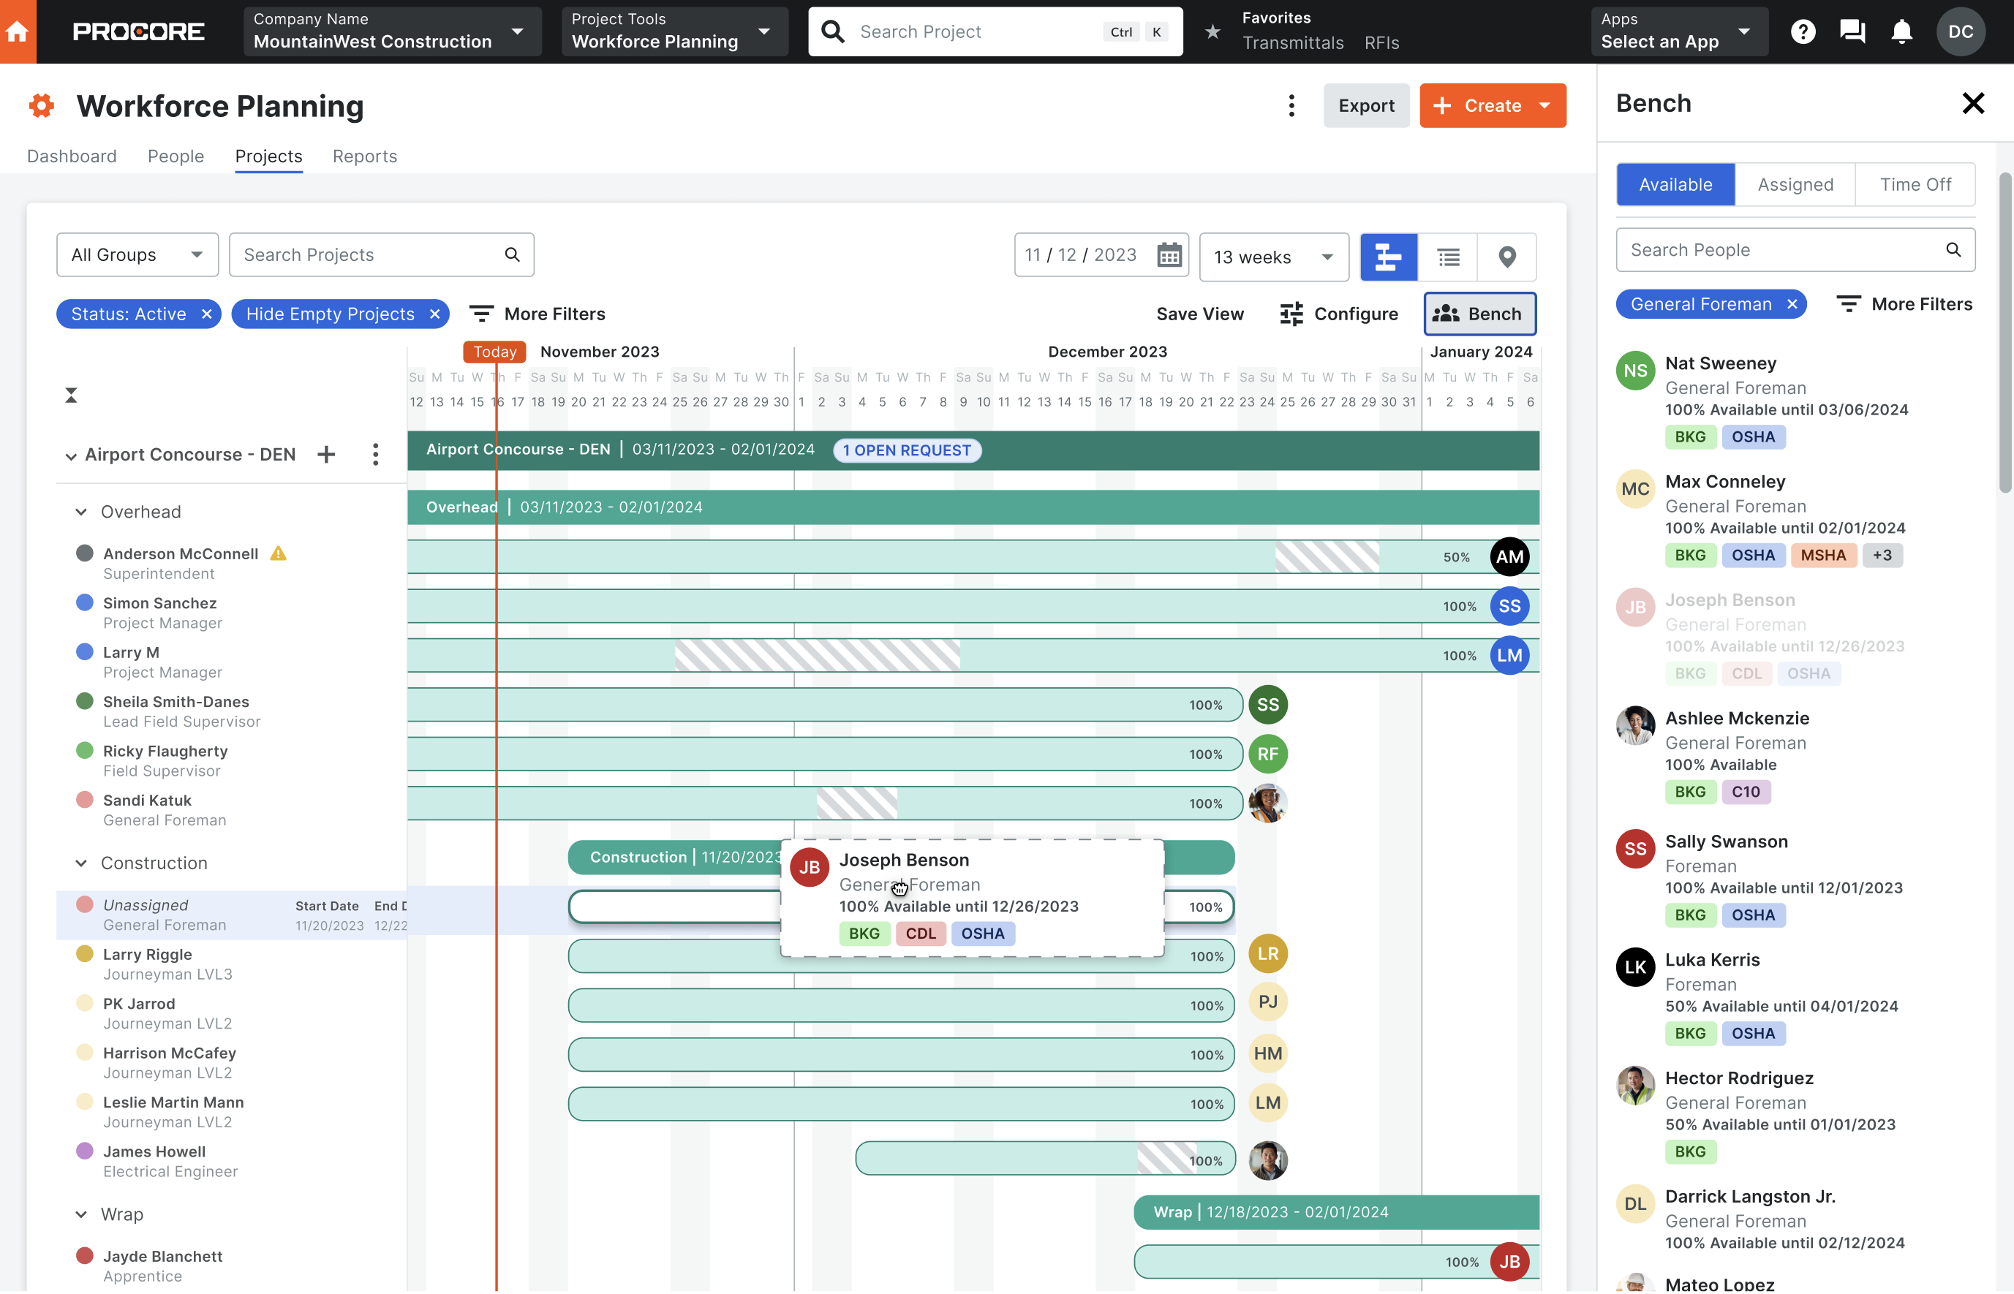Click the Workforce Planning settings gear
The image size is (2014, 1294).
tap(41, 106)
